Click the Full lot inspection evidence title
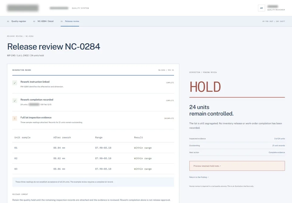The width and height of the screenshot is (292, 203). pyautogui.click(x=36, y=117)
